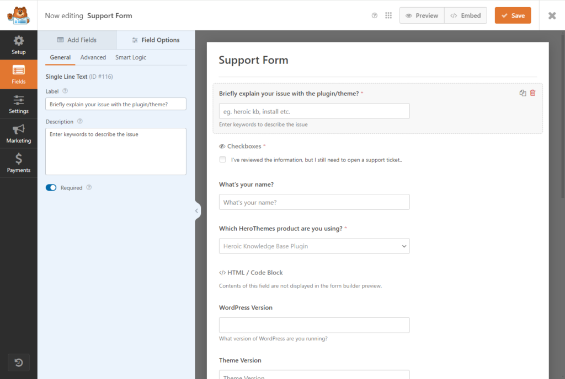Duplicate the issue explanation field
This screenshot has height=379, width=565.
point(522,93)
